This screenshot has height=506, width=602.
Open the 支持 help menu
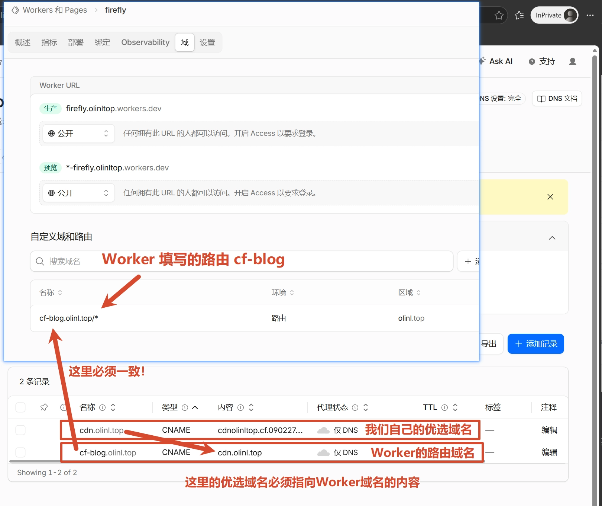542,61
